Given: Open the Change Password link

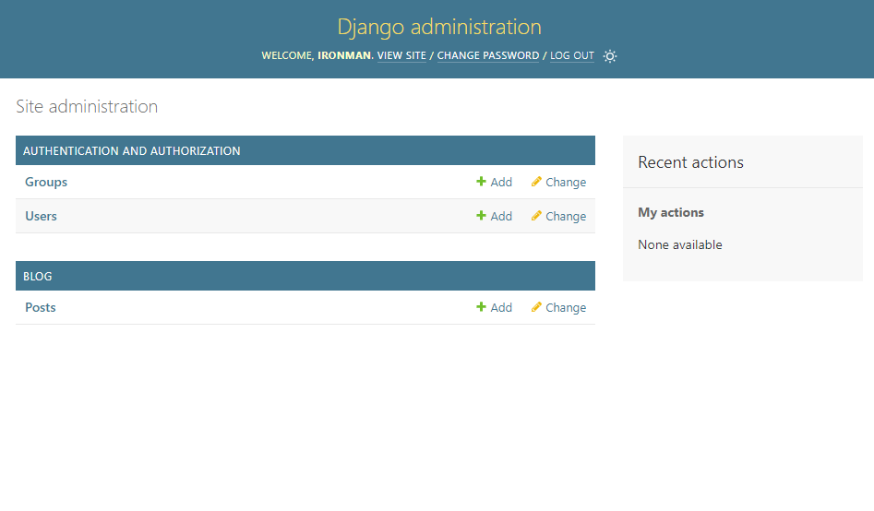Looking at the screenshot, I should pos(487,55).
